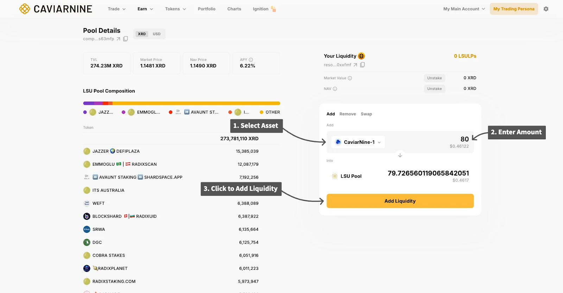Screen dimensions: 563x293
Task: Click the OTHER legend entry
Action: 270,112
